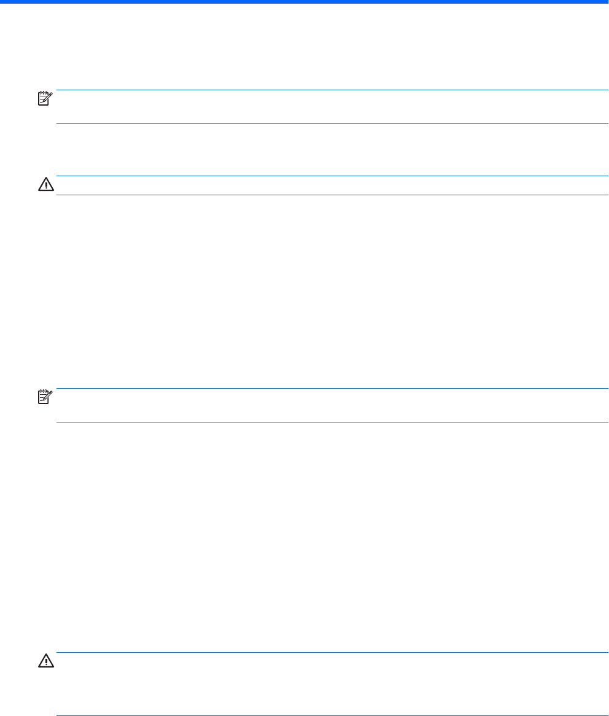The image size is (609, 716).
Task: Click the topmost notepad-and-pencil note icon
Action: (45, 99)
